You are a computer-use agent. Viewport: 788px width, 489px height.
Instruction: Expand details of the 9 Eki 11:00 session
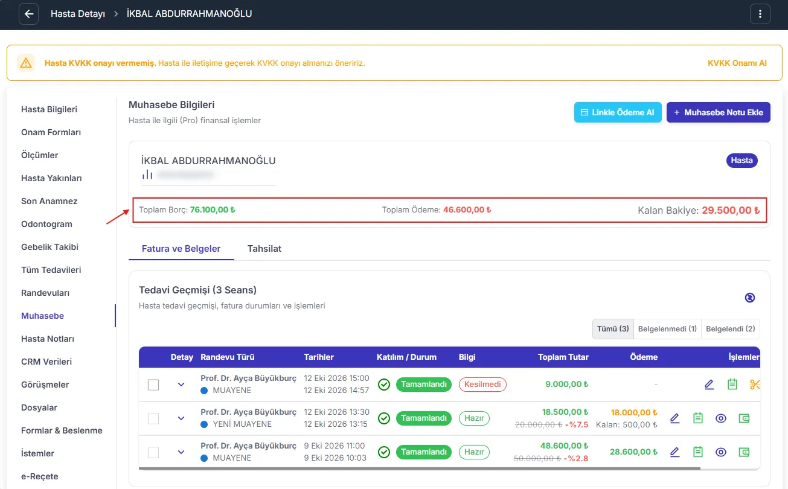point(181,452)
